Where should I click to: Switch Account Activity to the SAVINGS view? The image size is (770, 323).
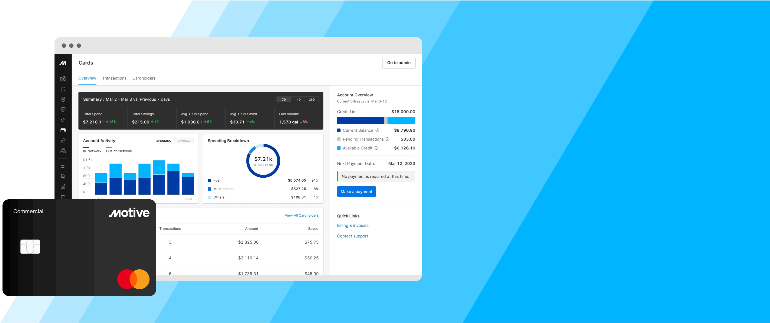(x=183, y=141)
